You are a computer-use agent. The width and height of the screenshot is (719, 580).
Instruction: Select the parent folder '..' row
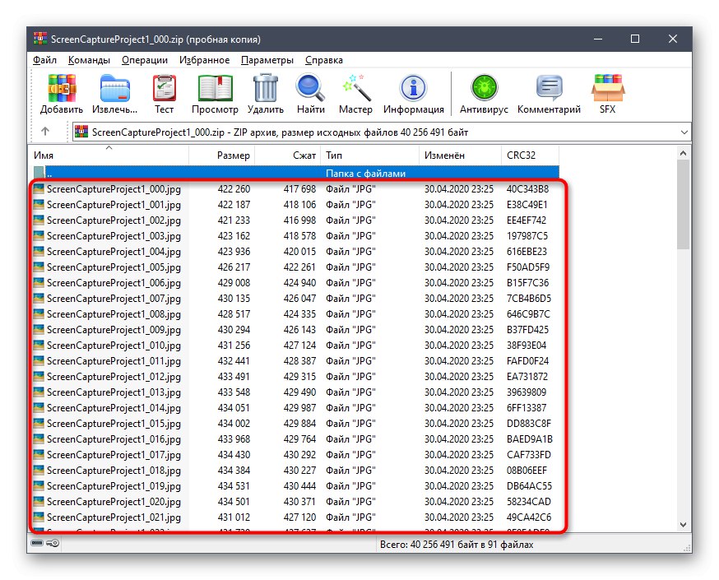click(x=296, y=174)
